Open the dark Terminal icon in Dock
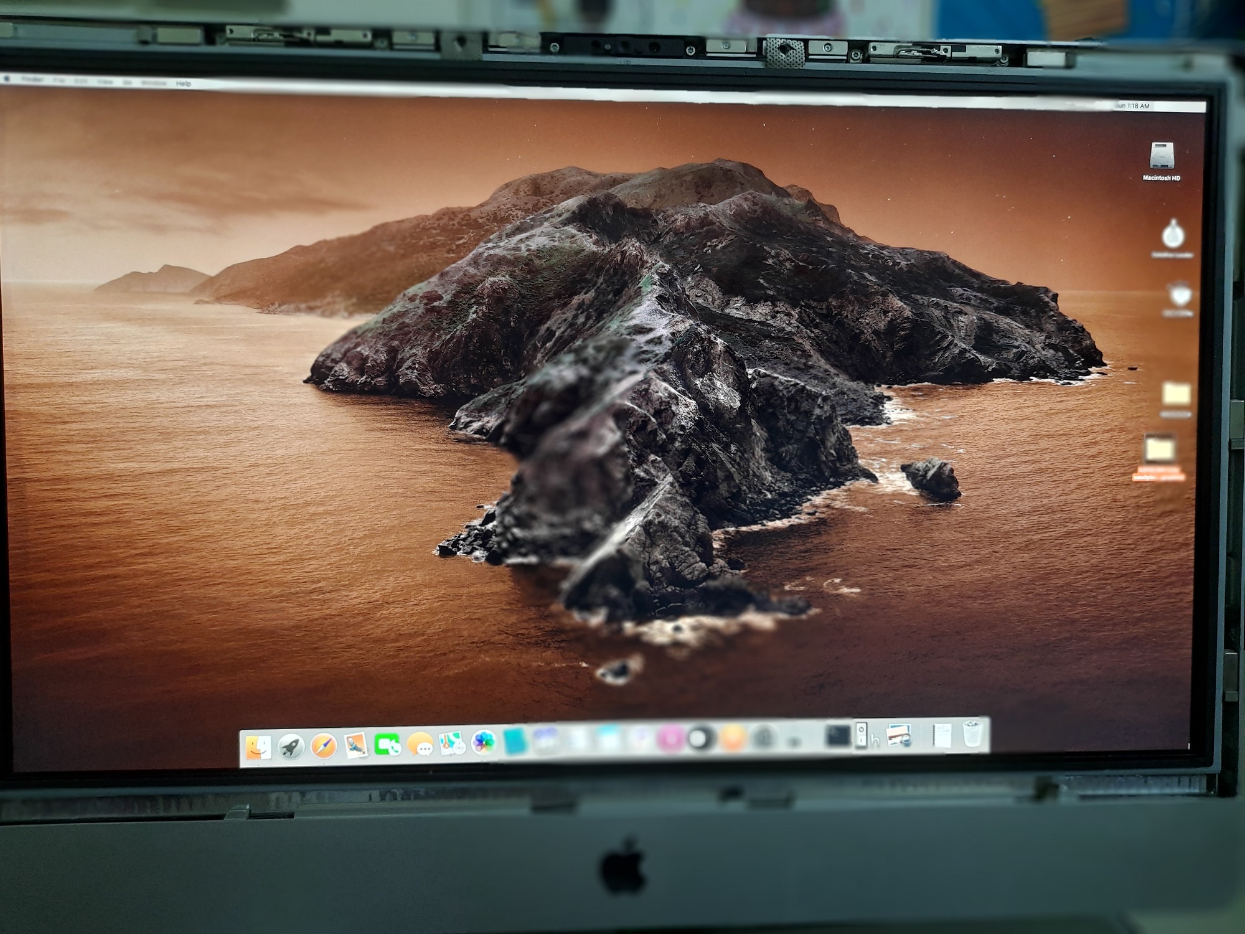 pos(837,737)
